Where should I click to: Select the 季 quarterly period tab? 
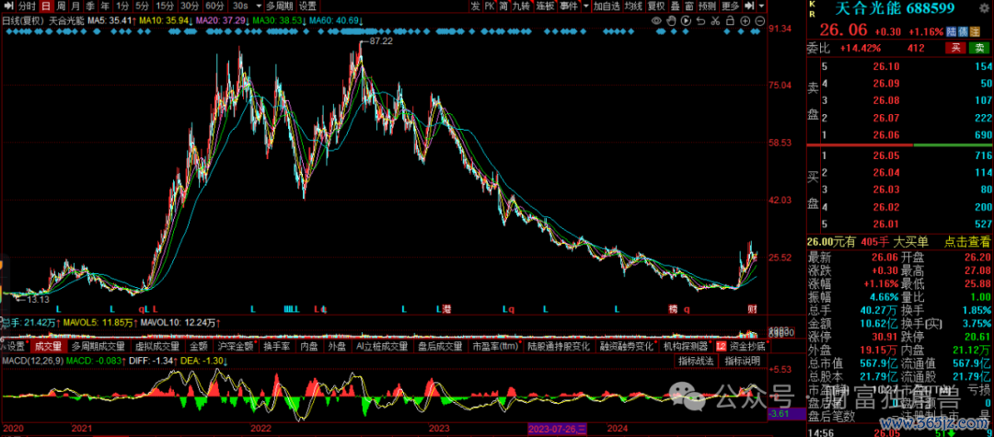point(91,6)
